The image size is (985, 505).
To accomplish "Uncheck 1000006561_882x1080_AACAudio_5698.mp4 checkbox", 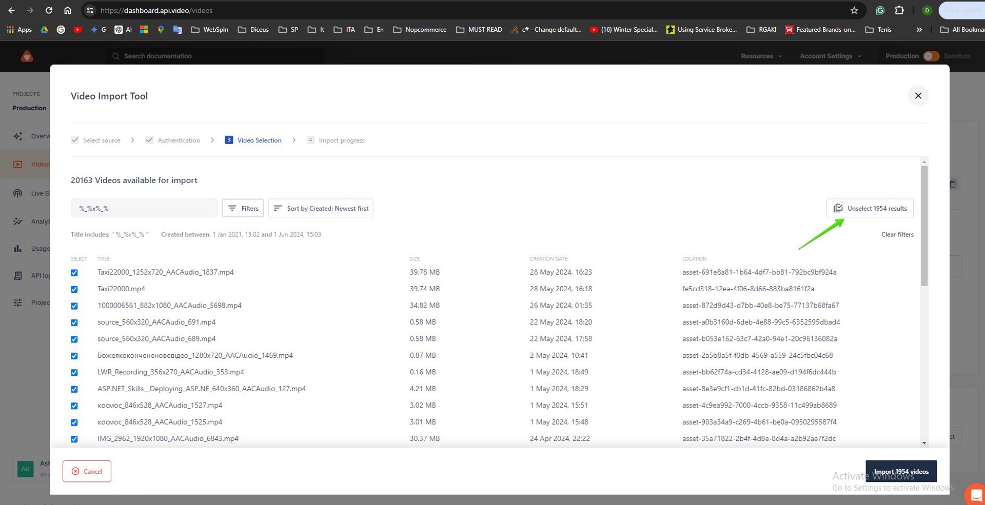I will pos(74,306).
